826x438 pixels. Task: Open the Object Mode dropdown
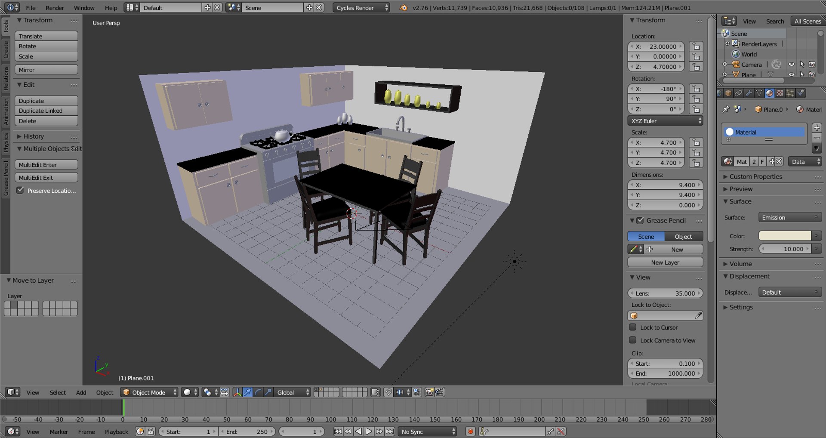click(149, 392)
